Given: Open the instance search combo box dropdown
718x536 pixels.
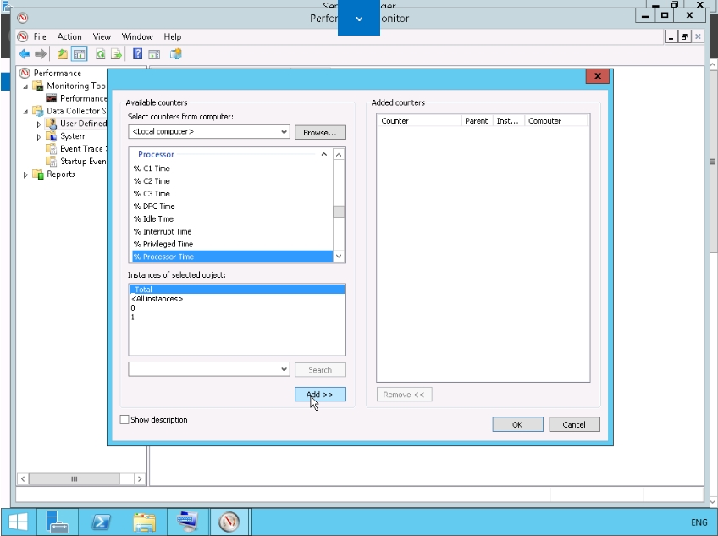Looking at the screenshot, I should [284, 369].
